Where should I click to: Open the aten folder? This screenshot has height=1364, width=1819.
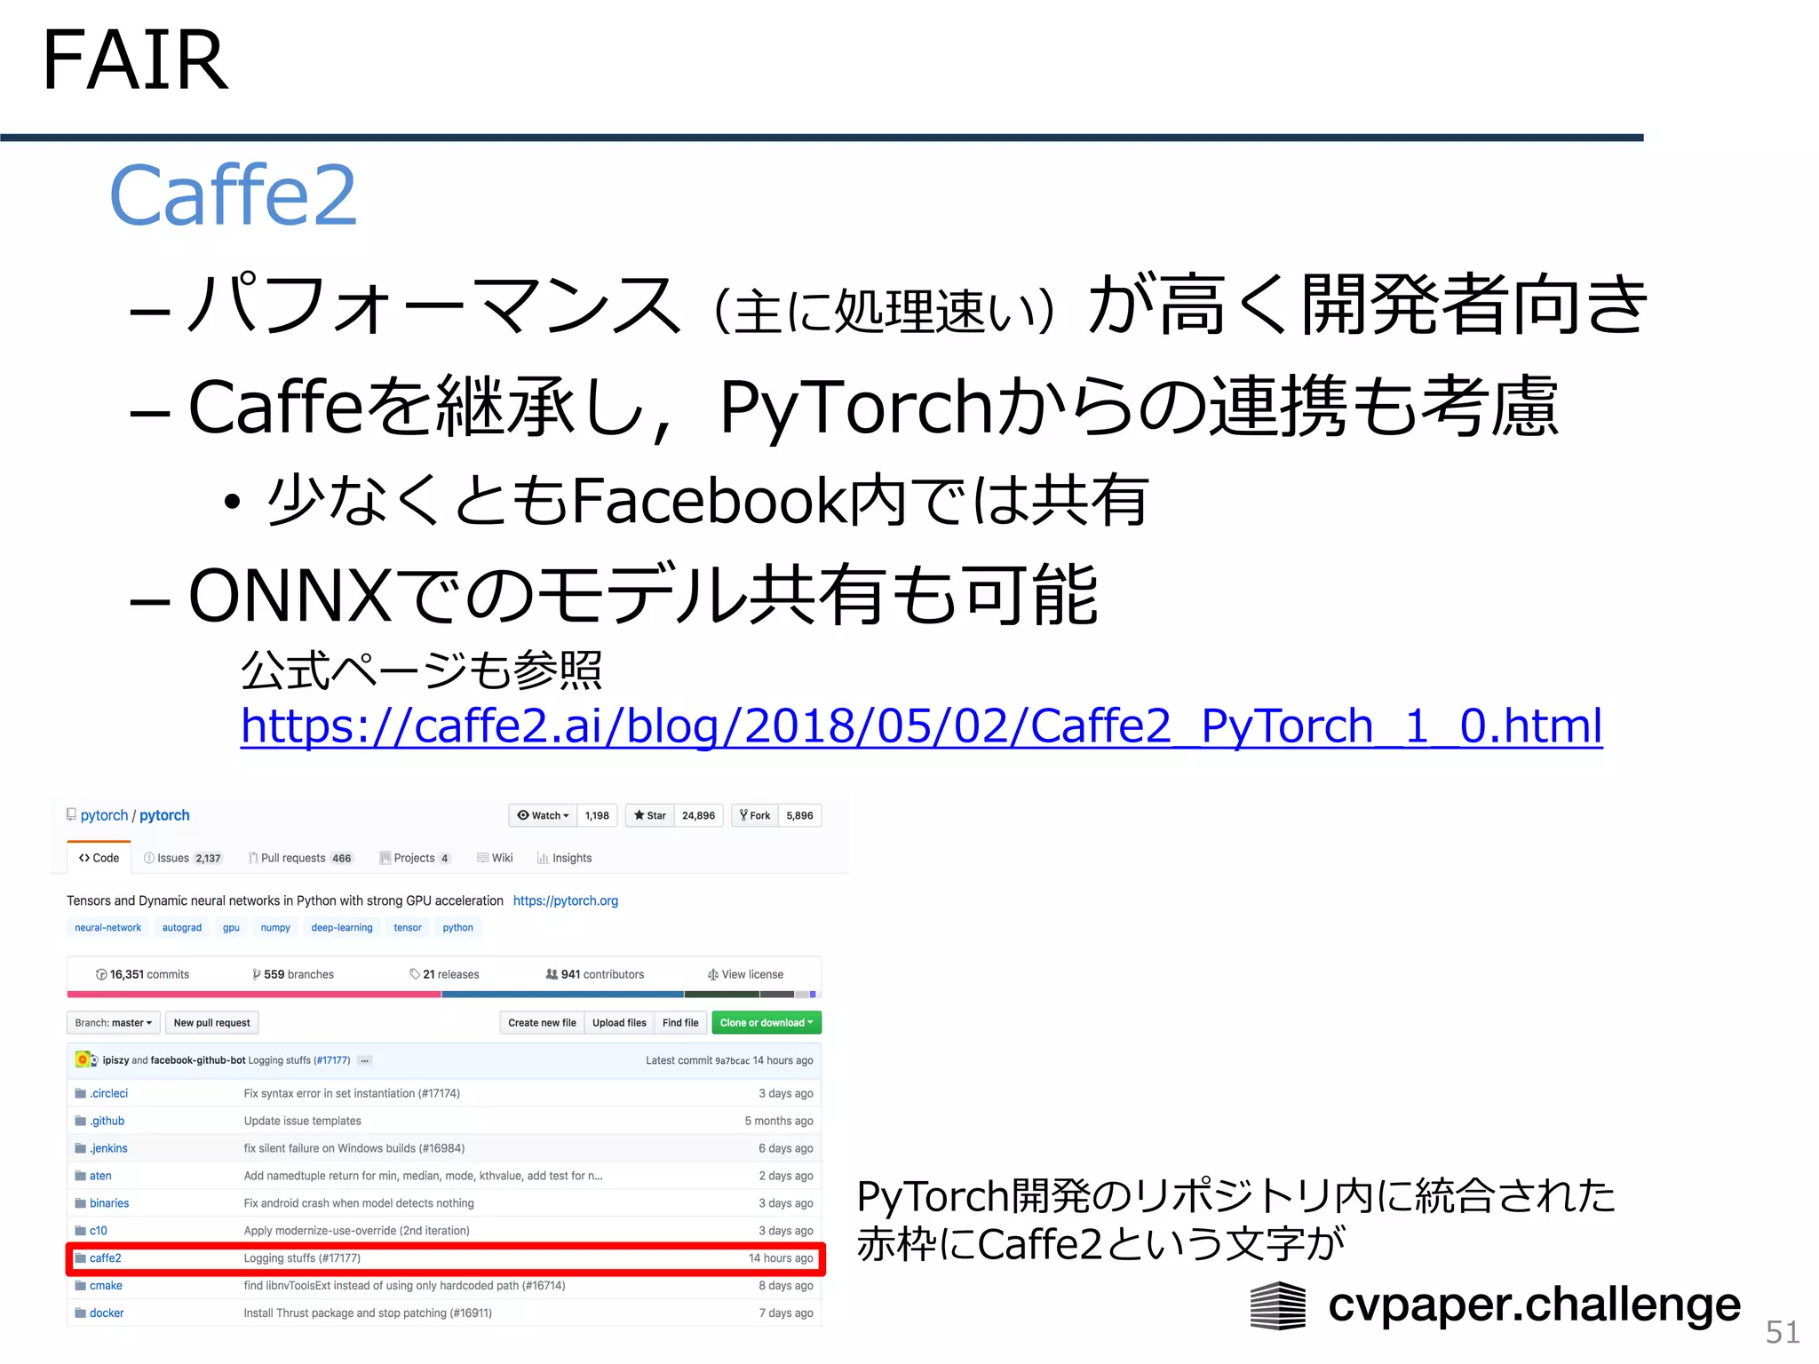[x=100, y=1176]
